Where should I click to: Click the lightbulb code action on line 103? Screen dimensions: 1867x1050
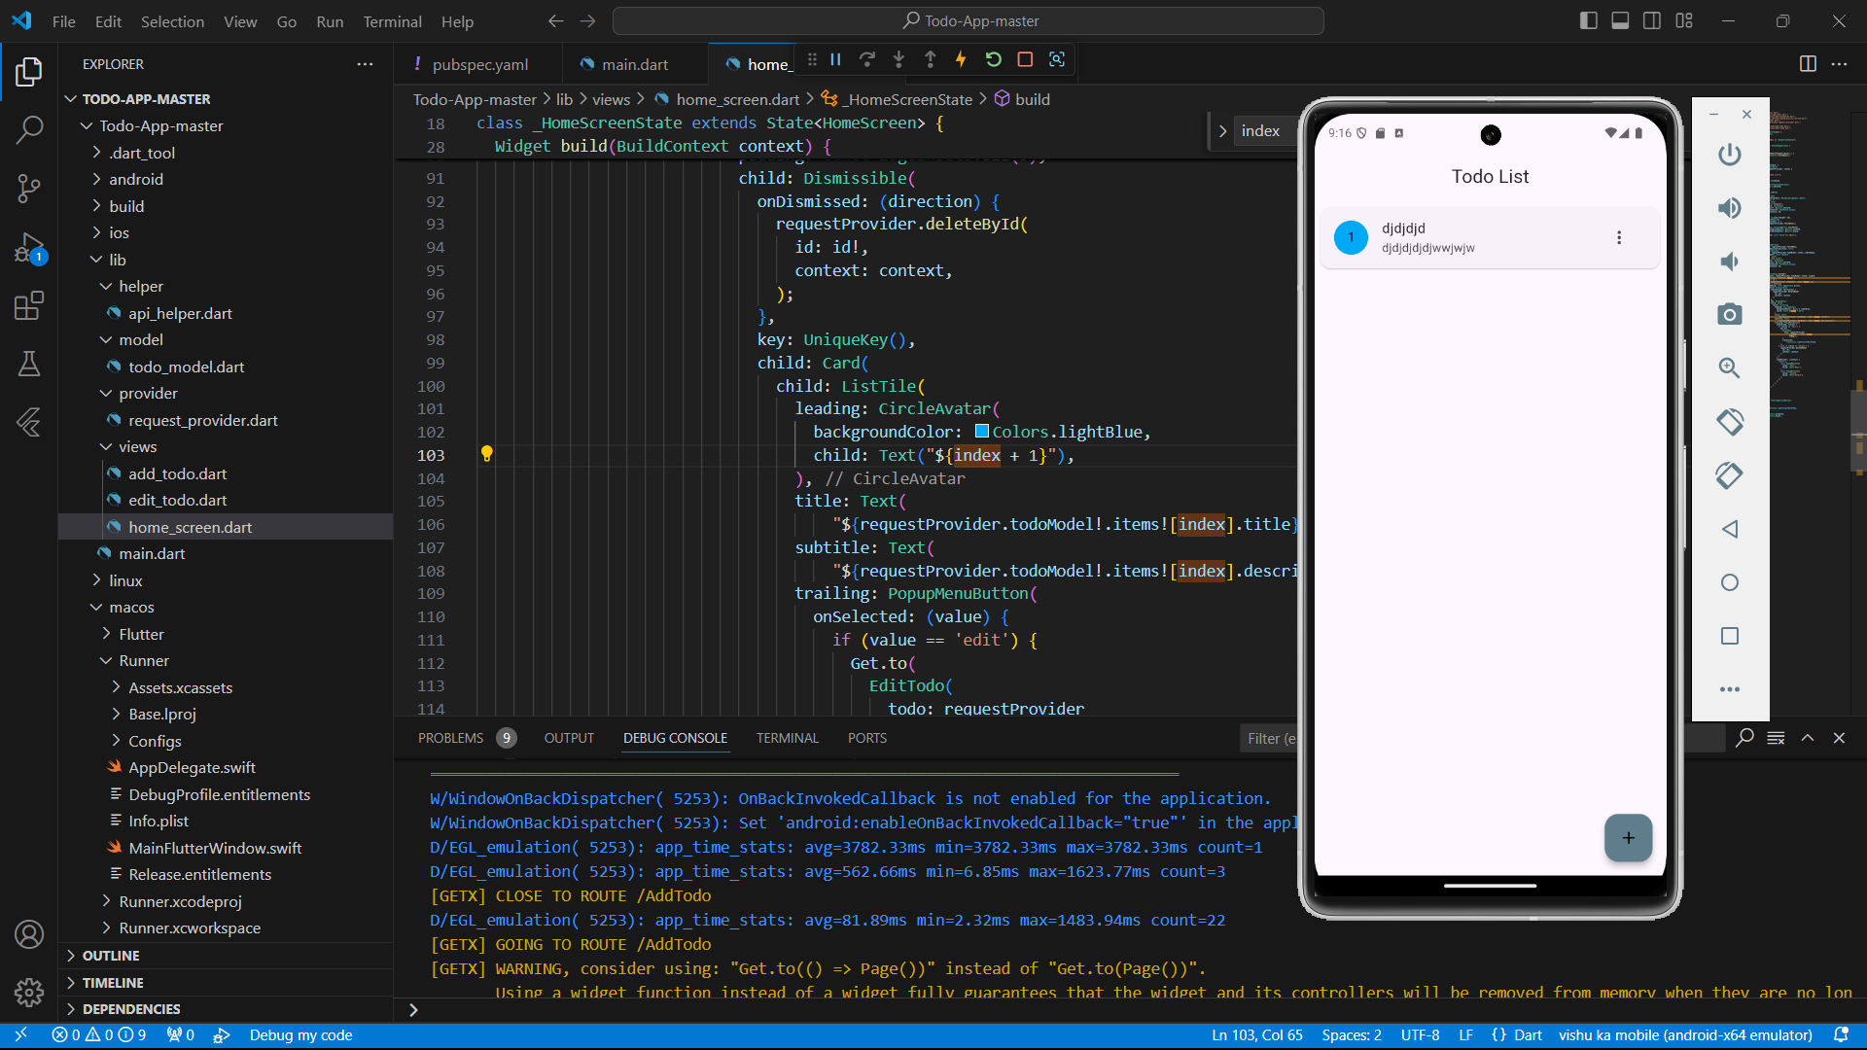coord(487,453)
